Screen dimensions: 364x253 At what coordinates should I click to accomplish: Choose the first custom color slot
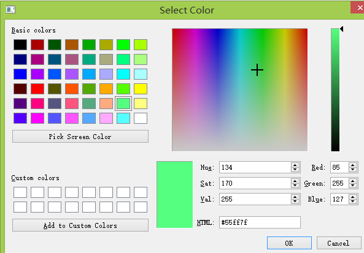coord(20,192)
